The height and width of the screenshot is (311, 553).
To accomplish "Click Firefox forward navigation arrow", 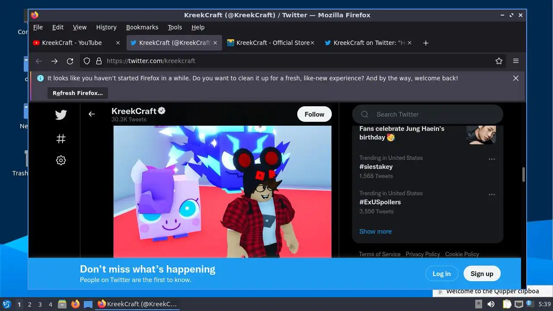I will pos(54,61).
